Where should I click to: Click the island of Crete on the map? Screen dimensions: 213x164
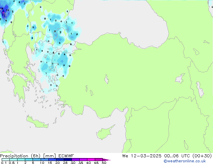click(x=37, y=122)
